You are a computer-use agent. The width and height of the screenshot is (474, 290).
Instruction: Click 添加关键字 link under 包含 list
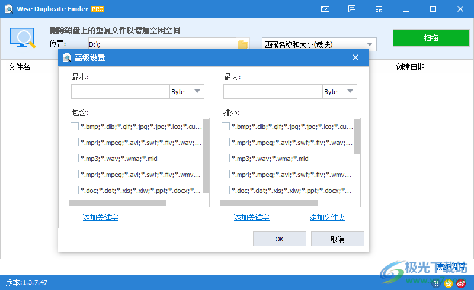pos(100,217)
